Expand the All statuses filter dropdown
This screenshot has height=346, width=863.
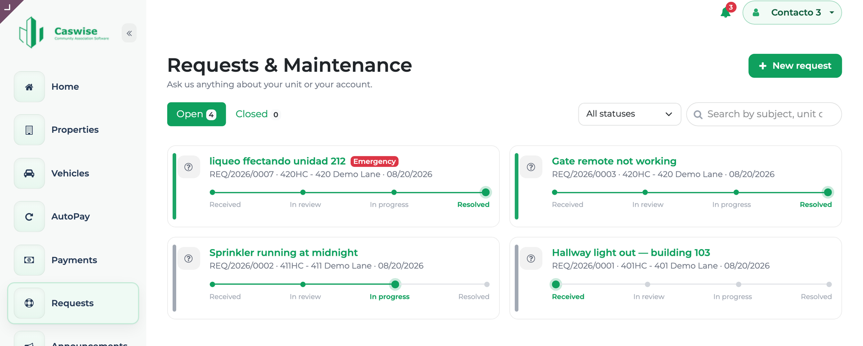pos(629,114)
